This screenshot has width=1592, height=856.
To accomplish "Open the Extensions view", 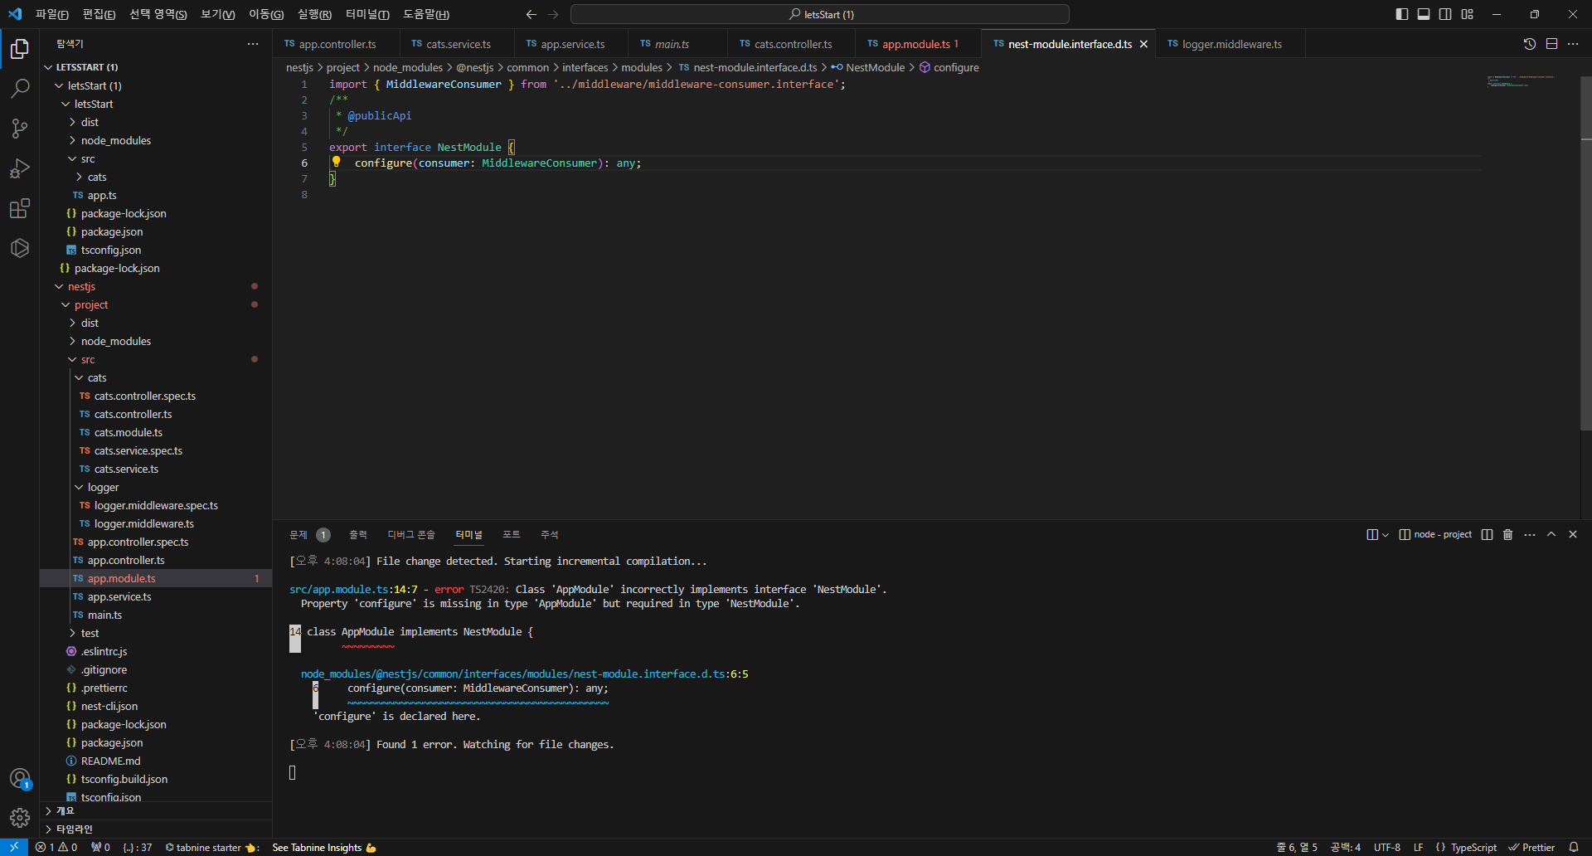I will pyautogui.click(x=20, y=208).
